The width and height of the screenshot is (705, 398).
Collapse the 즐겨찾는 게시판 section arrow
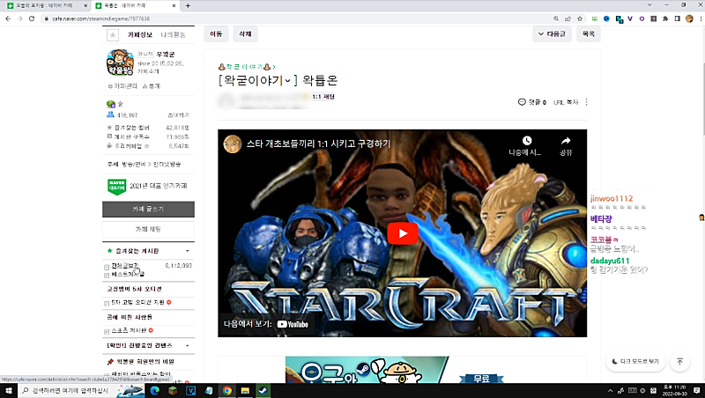tap(188, 251)
